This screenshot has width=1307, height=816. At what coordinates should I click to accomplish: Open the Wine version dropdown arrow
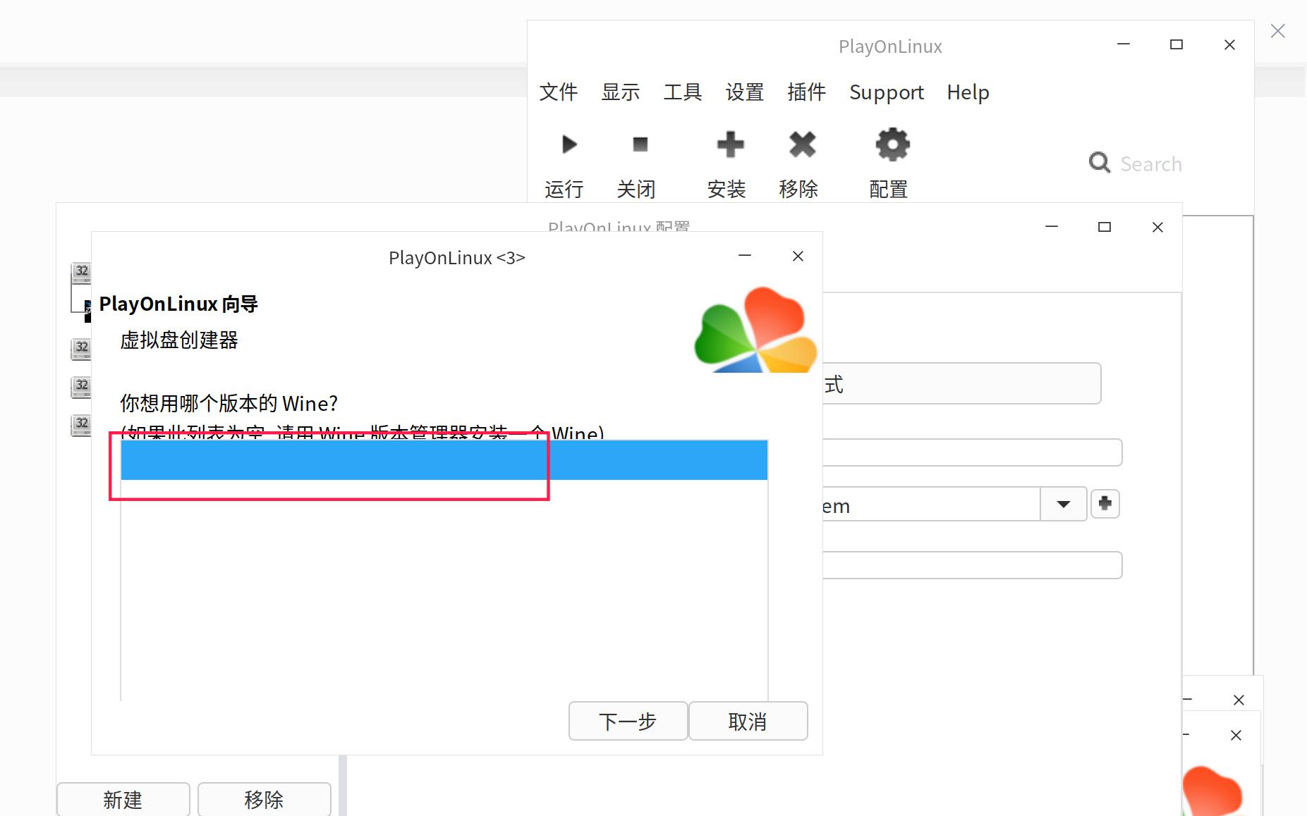1064,504
